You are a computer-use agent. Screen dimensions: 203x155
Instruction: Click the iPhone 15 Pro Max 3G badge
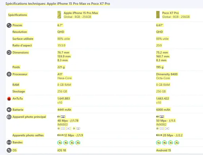72,143
